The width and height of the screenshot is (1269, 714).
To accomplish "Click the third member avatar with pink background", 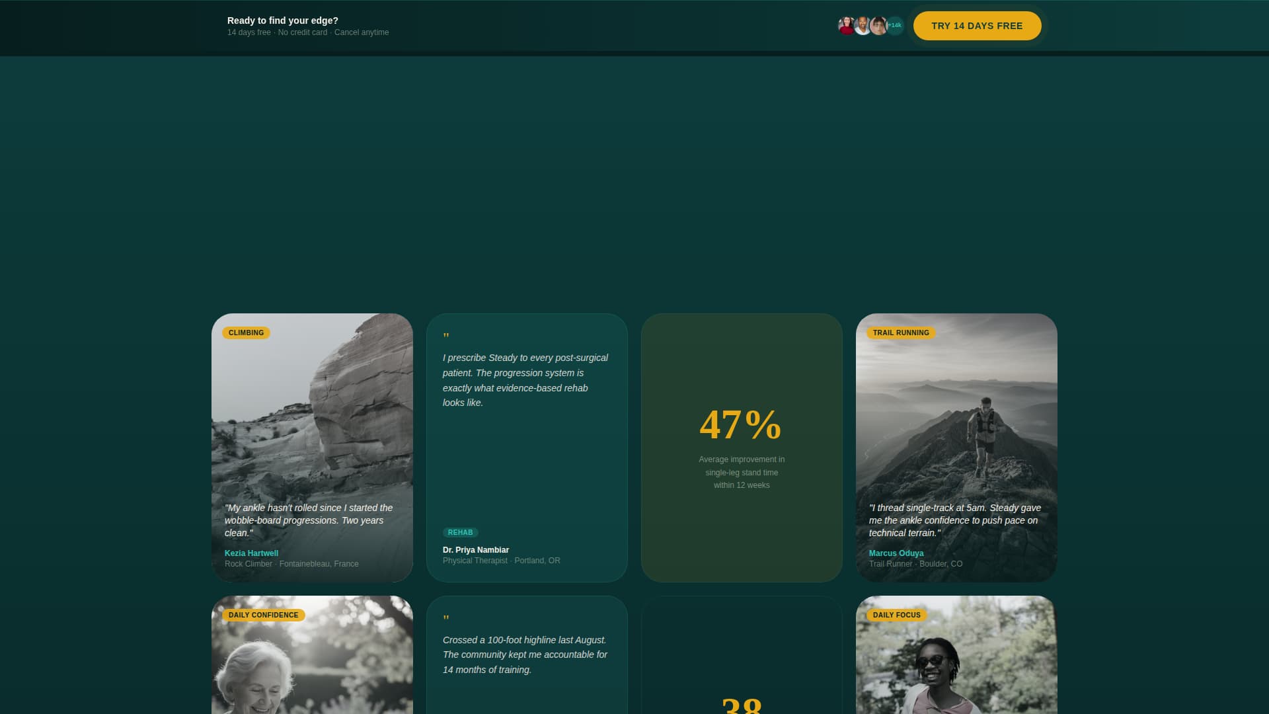I will point(878,26).
